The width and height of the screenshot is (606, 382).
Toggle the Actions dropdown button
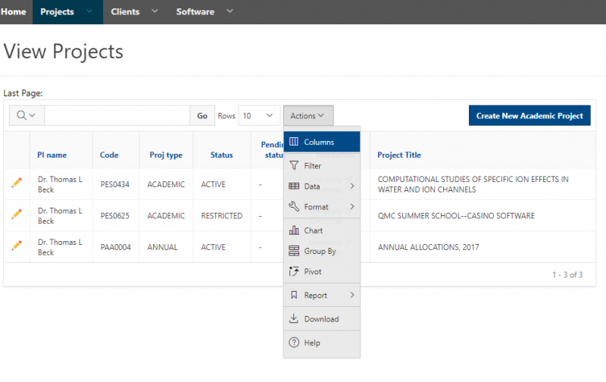(308, 116)
